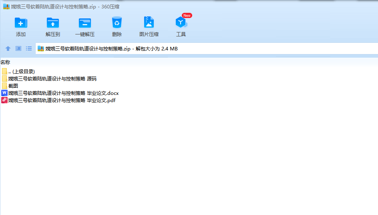Click the 一键解压 label text
The image size is (378, 215).
tap(85, 34)
